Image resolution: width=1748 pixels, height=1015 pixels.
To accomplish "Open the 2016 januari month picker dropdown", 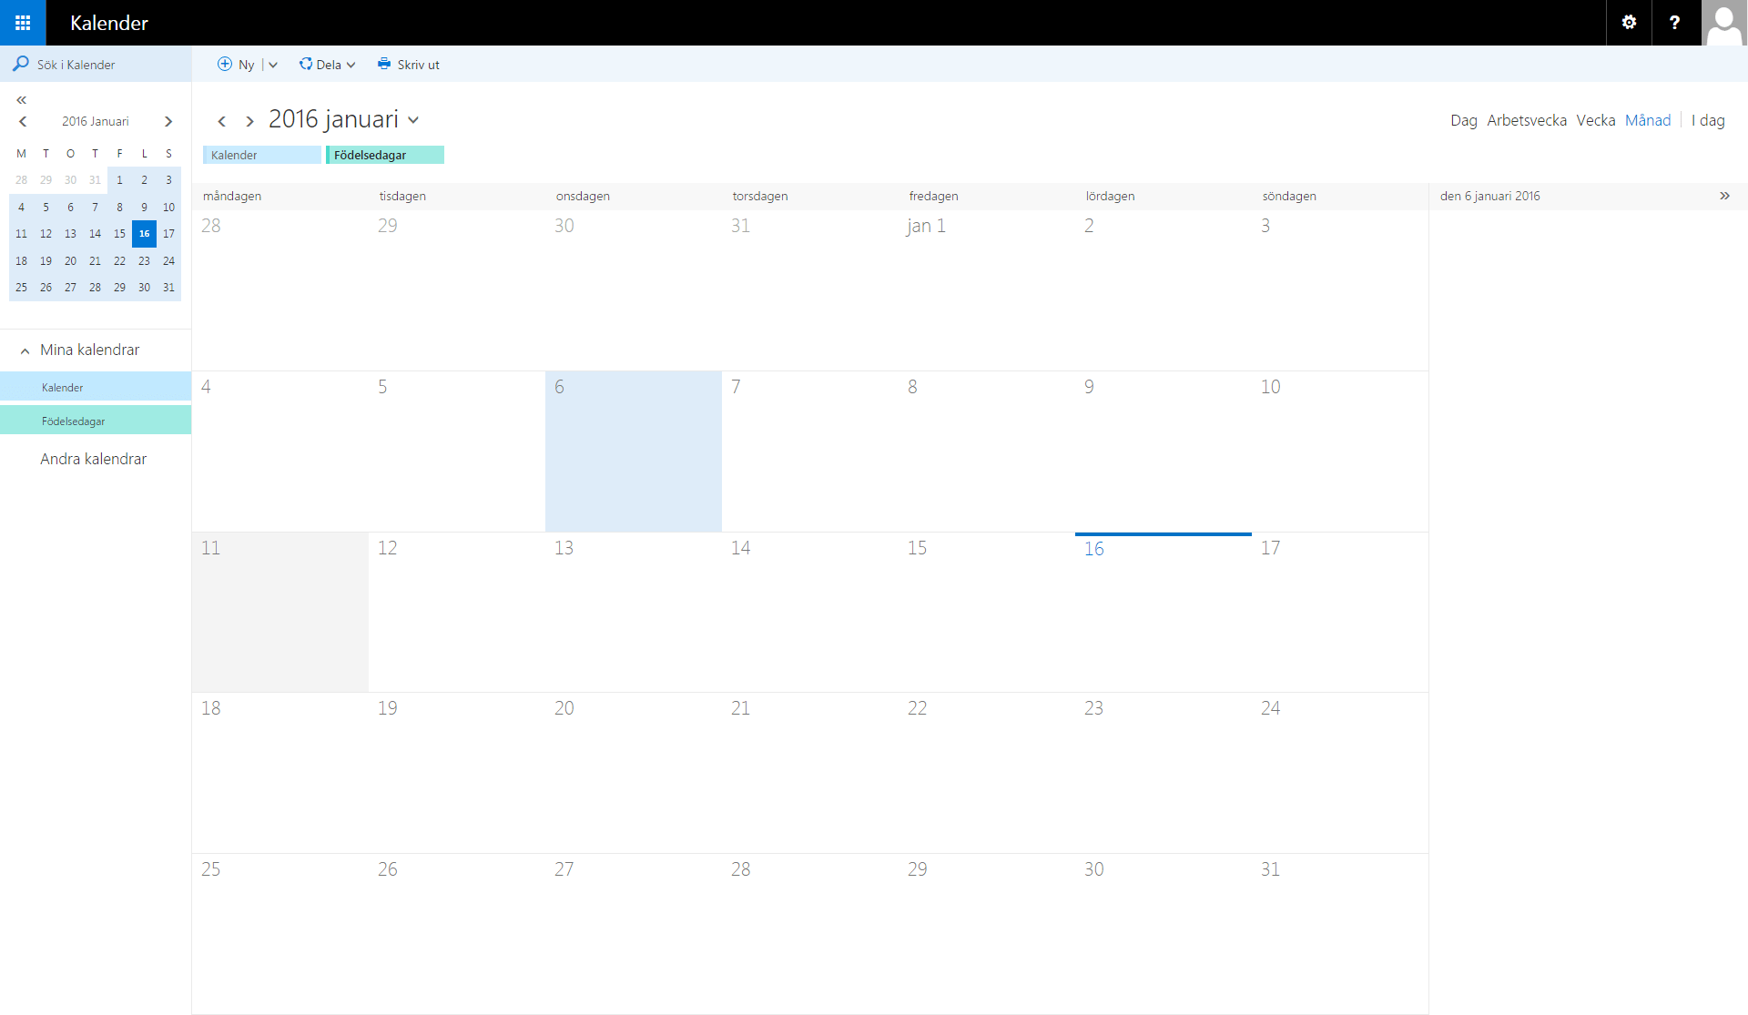I will (x=413, y=120).
